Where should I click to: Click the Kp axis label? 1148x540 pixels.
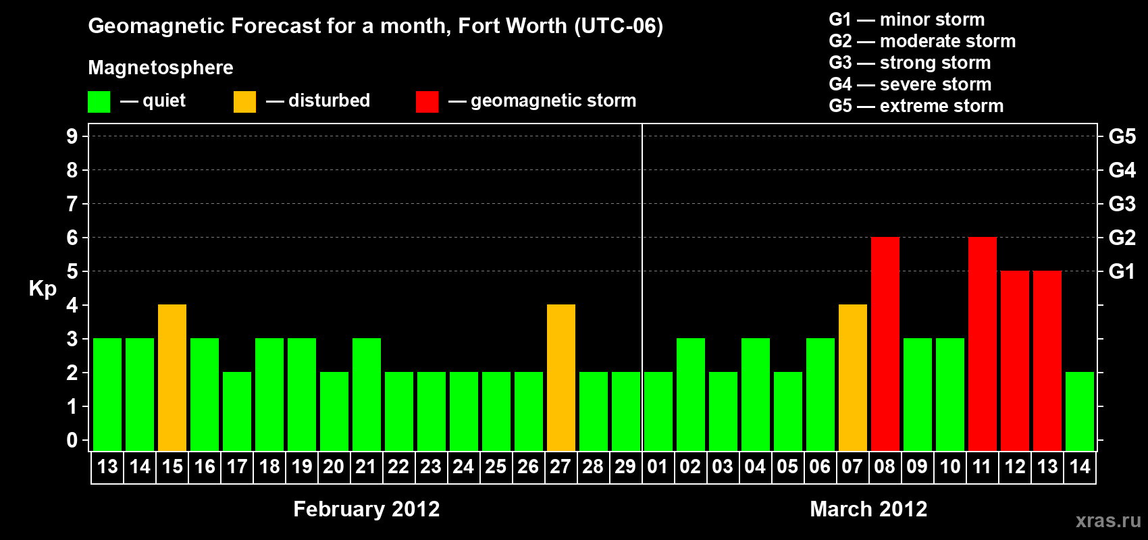(43, 289)
